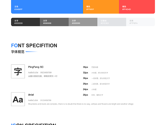Click AaBbCcDd sample under PingFang SC

pyautogui.click(x=33, y=73)
